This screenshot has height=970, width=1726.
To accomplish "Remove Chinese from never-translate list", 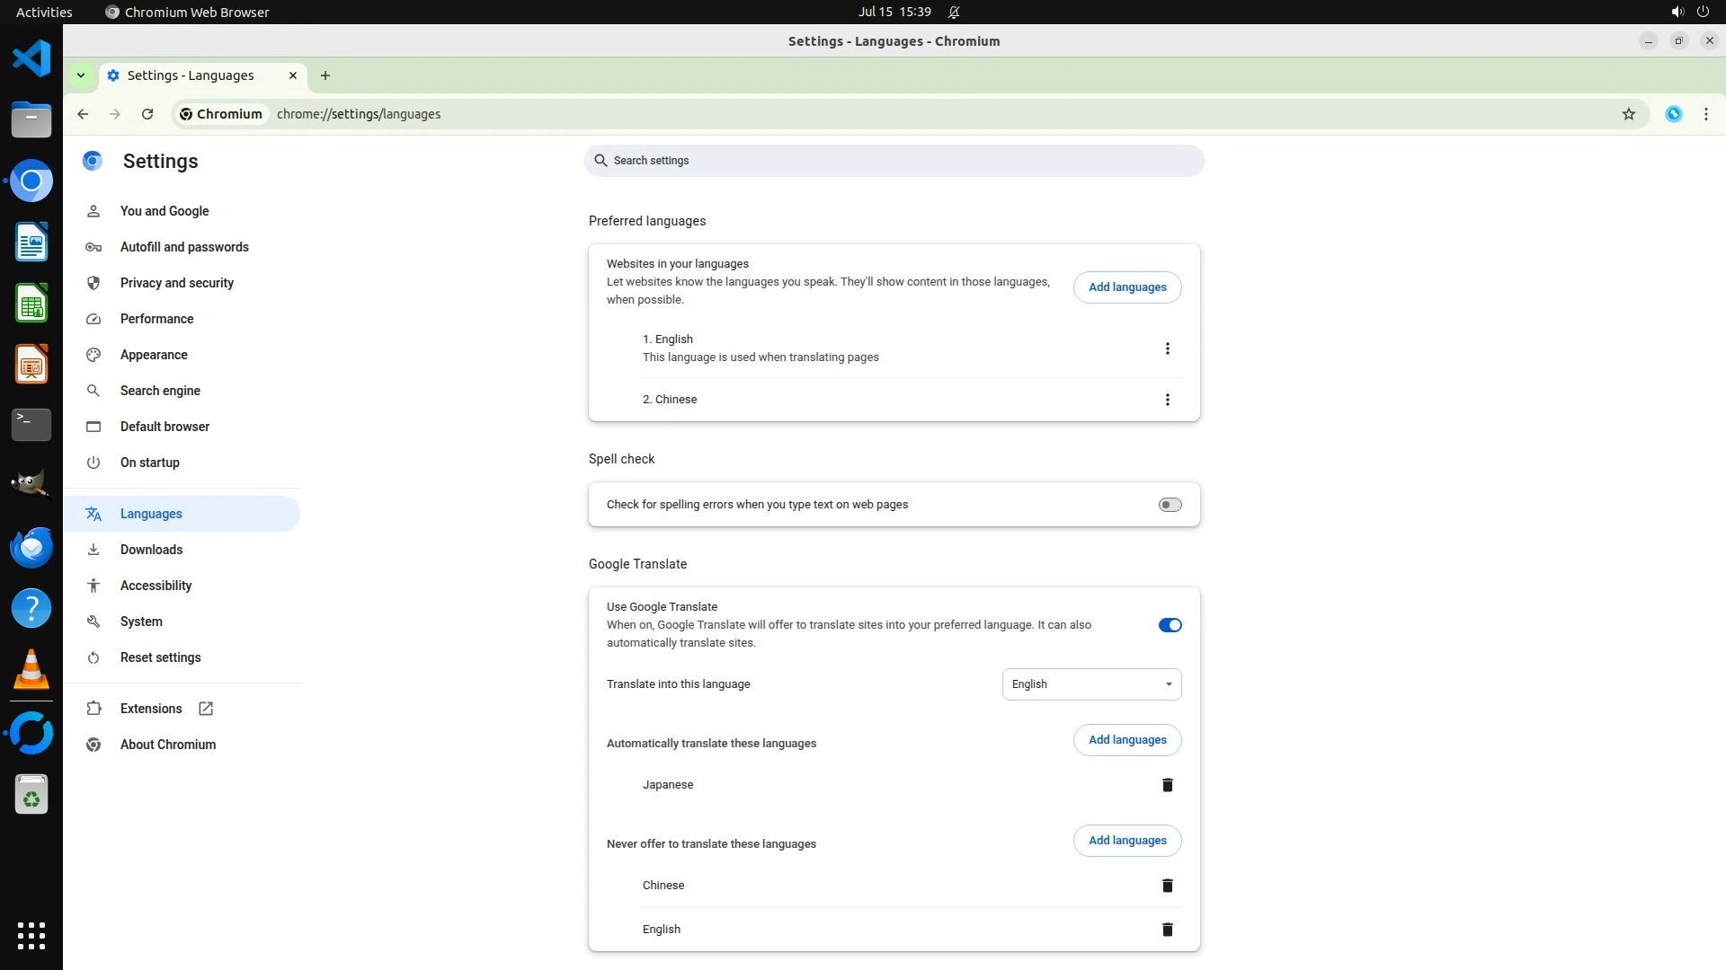I will (x=1167, y=886).
